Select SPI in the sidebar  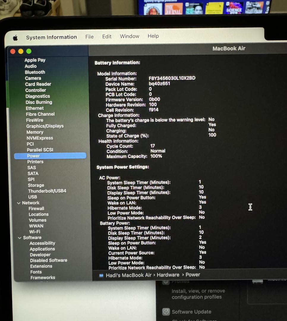[x=31, y=180]
